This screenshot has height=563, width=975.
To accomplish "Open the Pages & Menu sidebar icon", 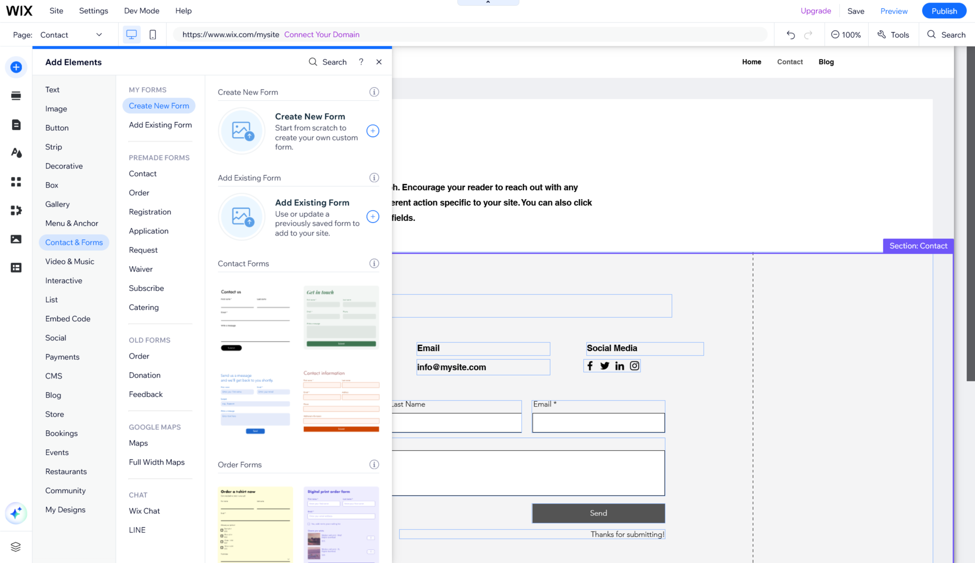I will tap(16, 125).
